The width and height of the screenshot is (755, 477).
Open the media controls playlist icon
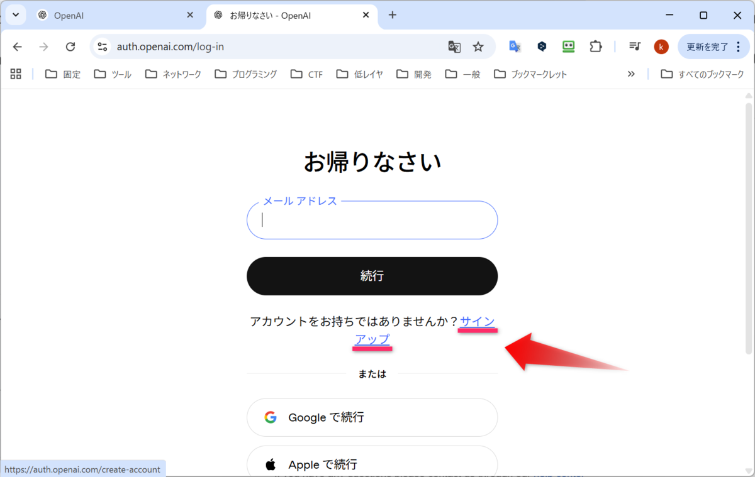tap(634, 46)
